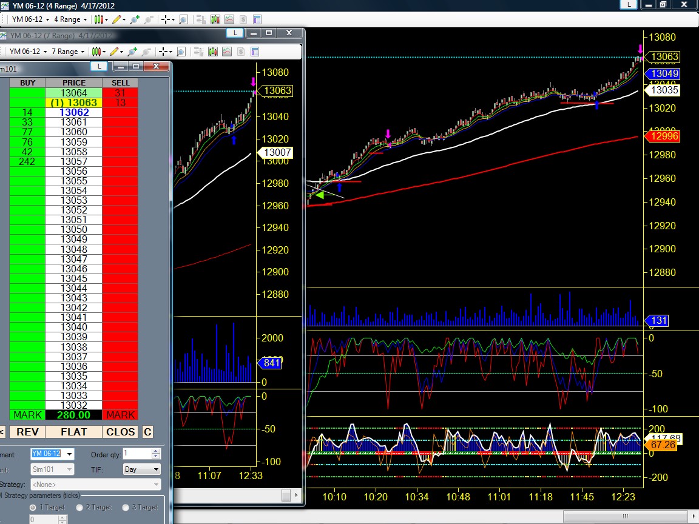The width and height of the screenshot is (699, 524).
Task: Click link button L in 4 Range title bar
Action: [x=629, y=4]
